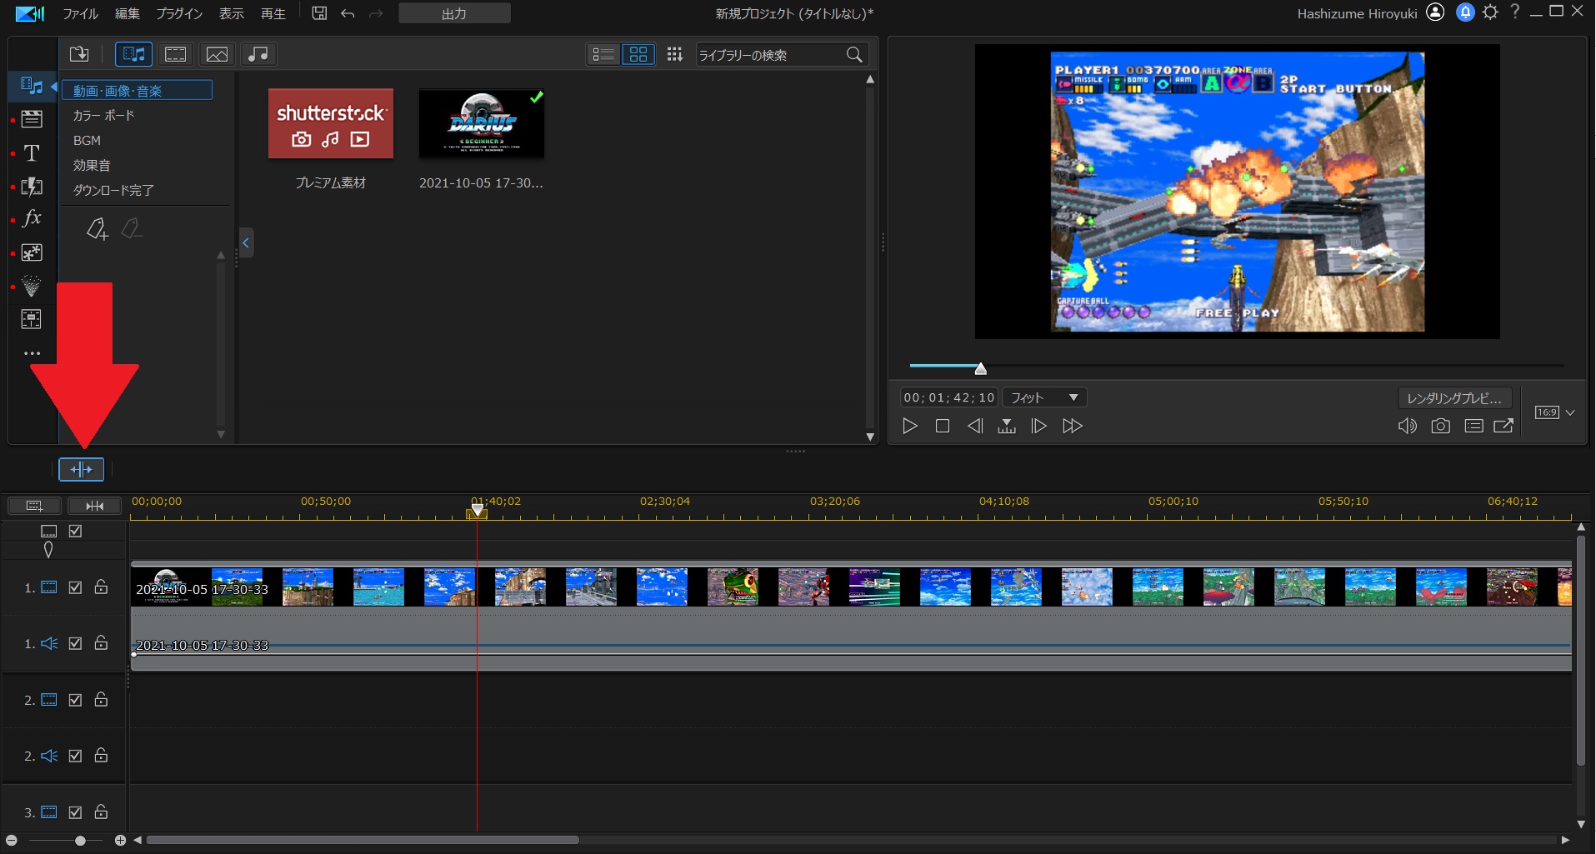Take a snapshot with the camera icon
1596x854 pixels.
1440,427
